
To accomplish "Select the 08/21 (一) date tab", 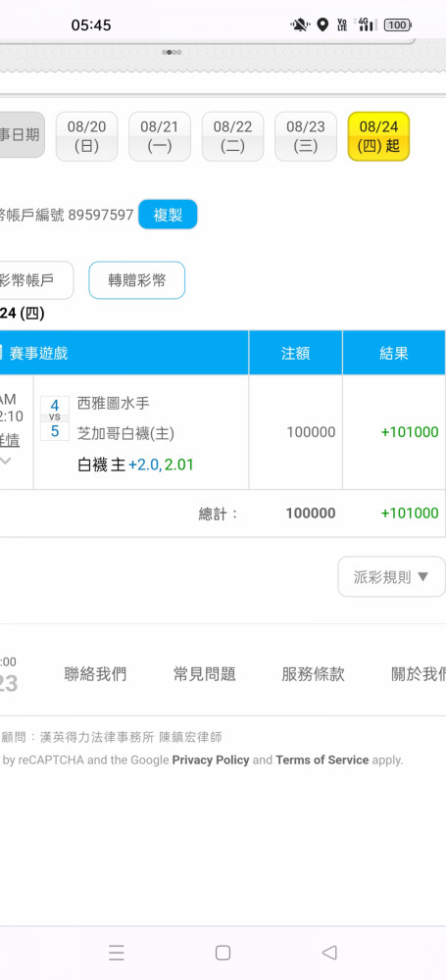I will 160,136.
